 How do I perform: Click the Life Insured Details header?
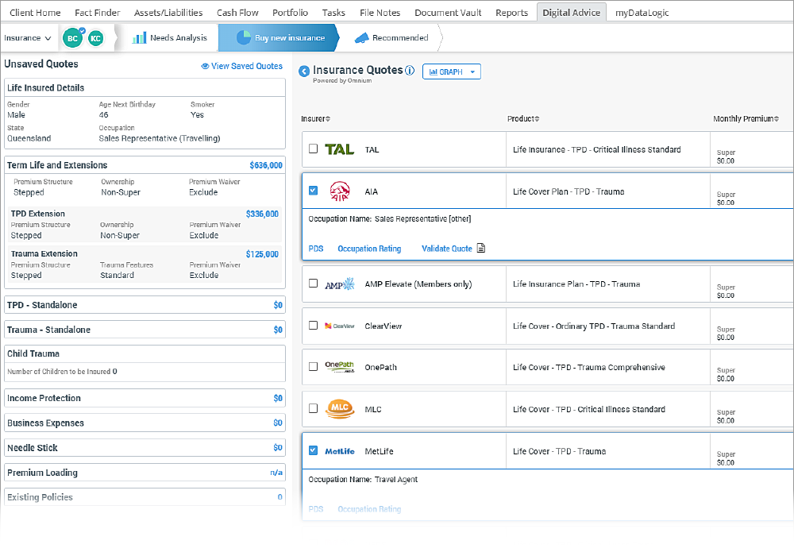point(145,87)
